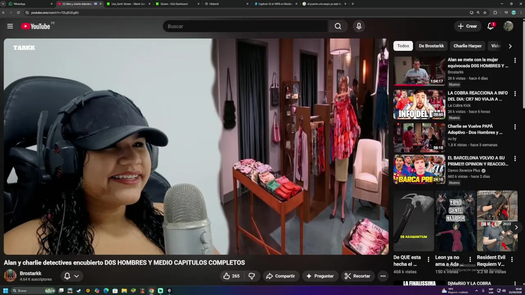The height and width of the screenshot is (295, 525).
Task: Open options for 'Resident Evil Requiem' short
Action: tap(512, 259)
